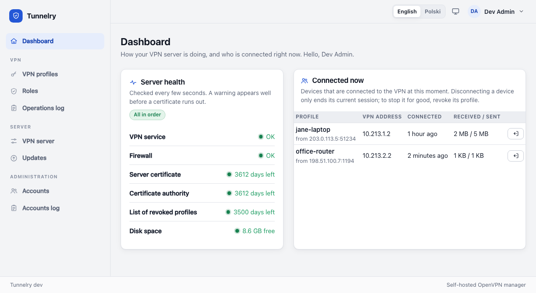Open the Dev Admin account dropdown chevron

click(521, 12)
